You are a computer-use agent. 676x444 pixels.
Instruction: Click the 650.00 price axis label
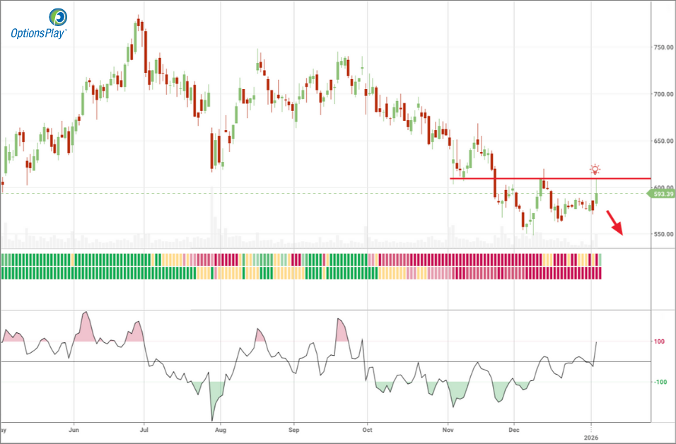663,141
